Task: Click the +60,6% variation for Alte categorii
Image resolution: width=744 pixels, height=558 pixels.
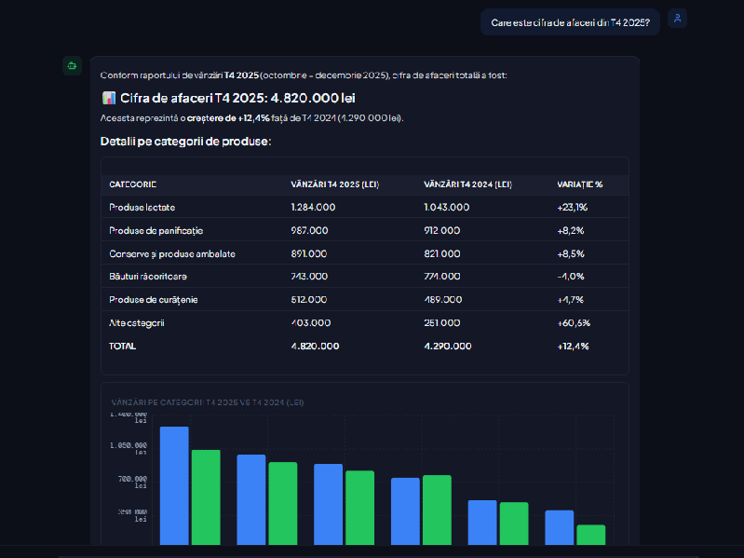Action: click(574, 323)
